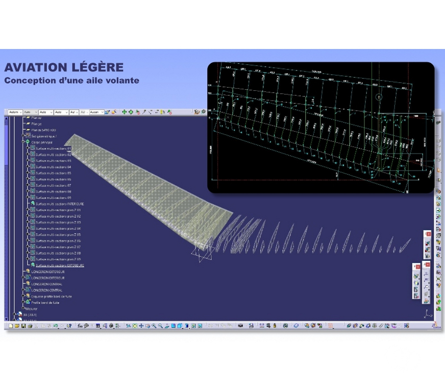Click the Zoom In magnifier icon
The width and height of the screenshot is (445, 392).
[154, 325]
